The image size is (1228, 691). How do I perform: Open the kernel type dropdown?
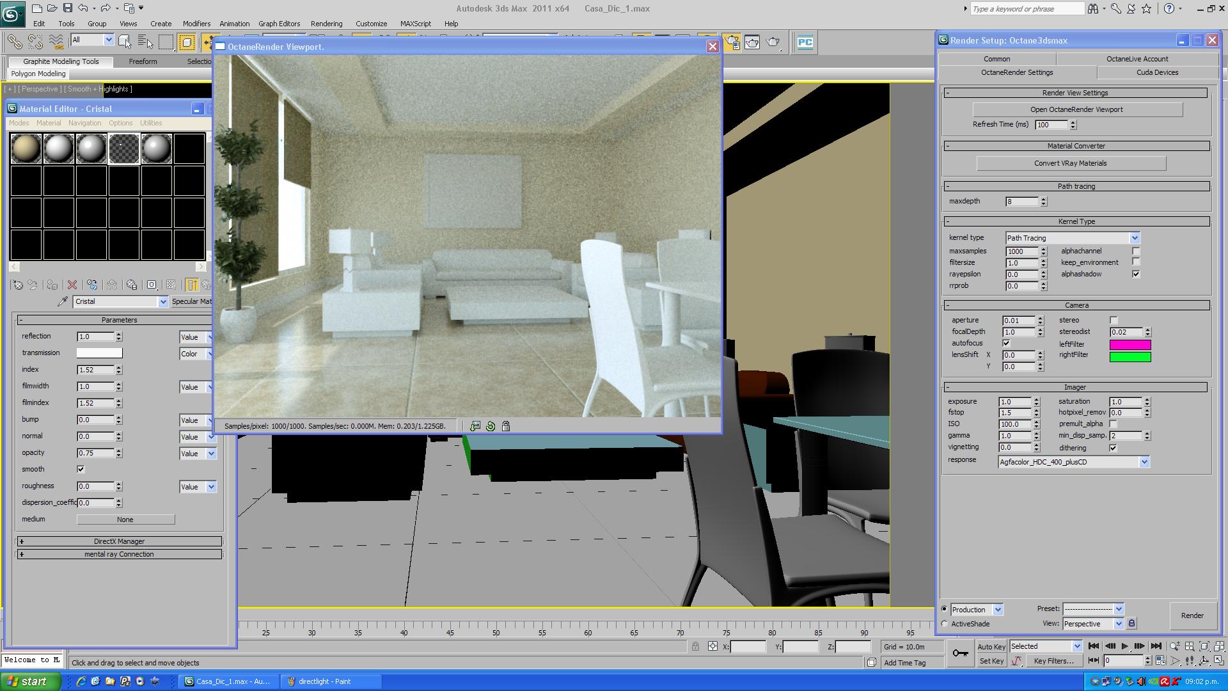click(x=1135, y=238)
